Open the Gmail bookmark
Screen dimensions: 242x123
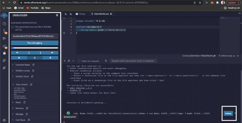pyautogui.click(x=19, y=8)
